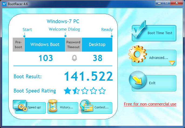Click the Windows-7 PC heading
The height and width of the screenshot is (128, 185).
coord(63,21)
